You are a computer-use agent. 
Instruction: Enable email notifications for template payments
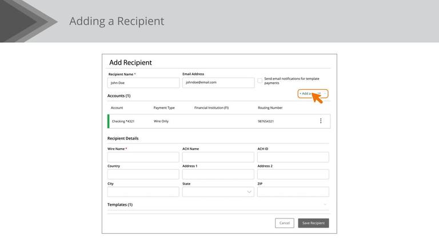point(260,81)
